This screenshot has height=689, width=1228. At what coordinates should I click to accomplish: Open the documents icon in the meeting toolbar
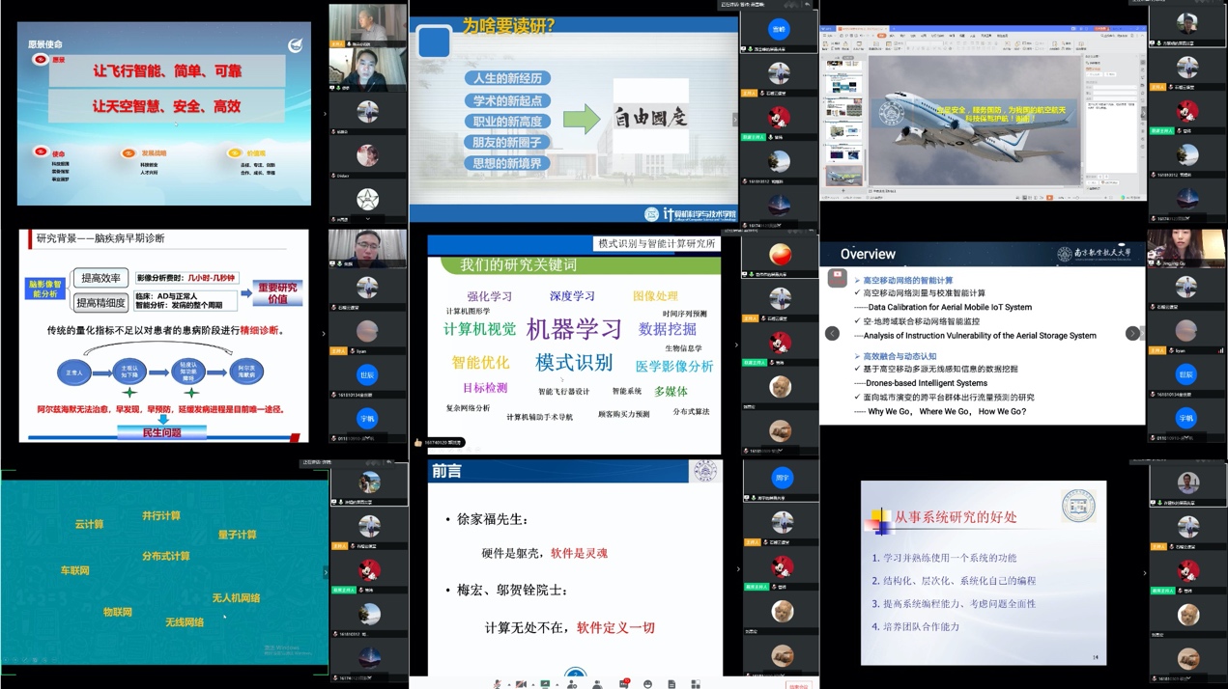[671, 684]
